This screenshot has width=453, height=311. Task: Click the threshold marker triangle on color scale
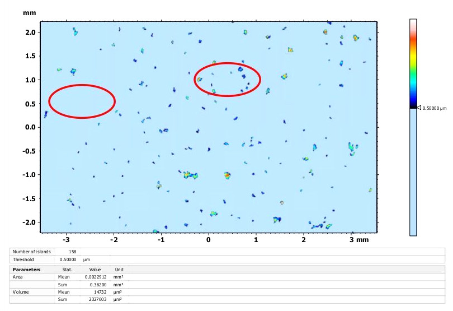[419, 108]
